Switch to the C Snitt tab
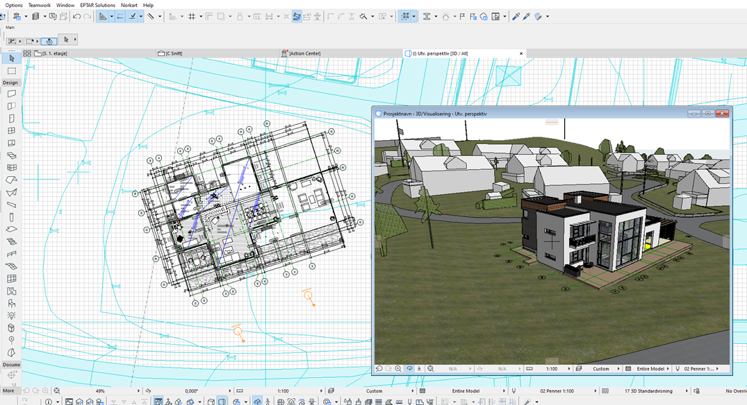The height and width of the screenshot is (405, 747). pos(217,53)
